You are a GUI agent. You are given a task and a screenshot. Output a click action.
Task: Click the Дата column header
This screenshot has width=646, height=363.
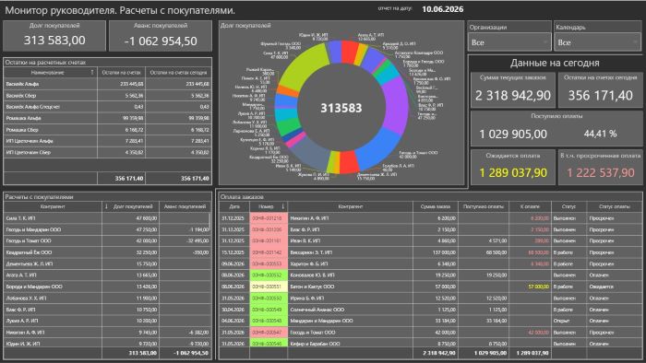tap(234, 206)
